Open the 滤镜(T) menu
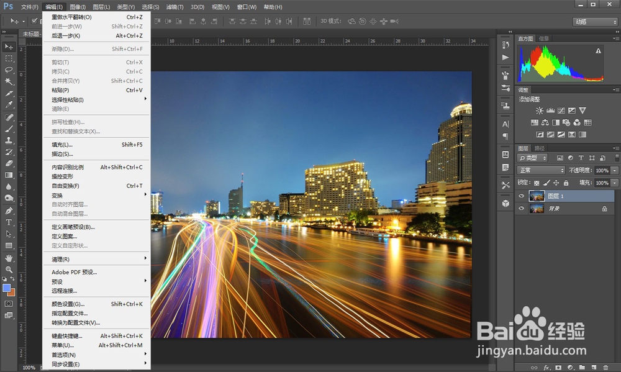Image resolution: width=621 pixels, height=372 pixels. tap(175, 7)
